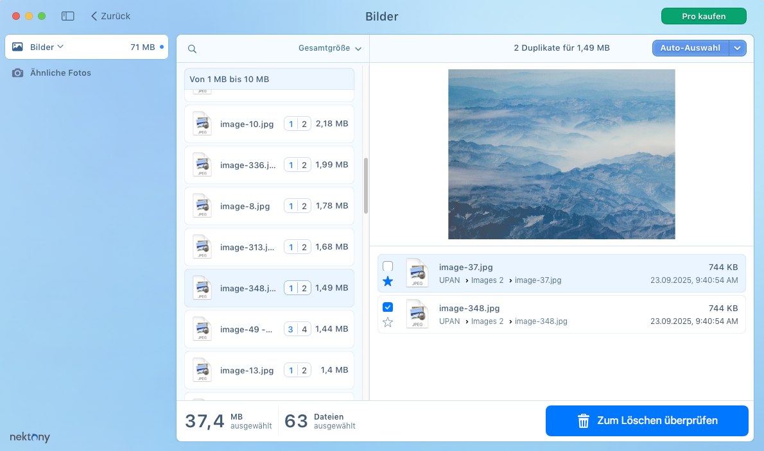Click the Pro kaufen button
The height and width of the screenshot is (451, 764).
point(704,16)
